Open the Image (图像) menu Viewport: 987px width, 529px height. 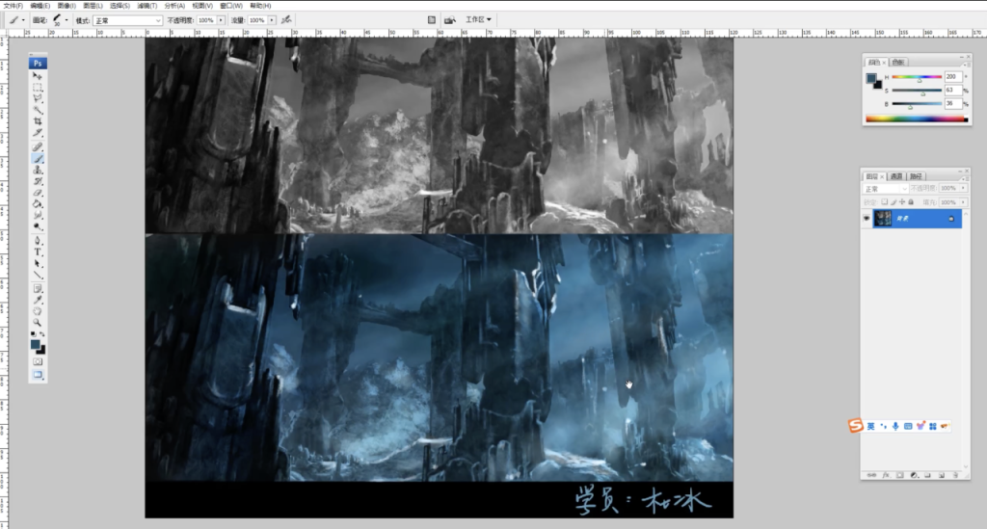pyautogui.click(x=66, y=6)
